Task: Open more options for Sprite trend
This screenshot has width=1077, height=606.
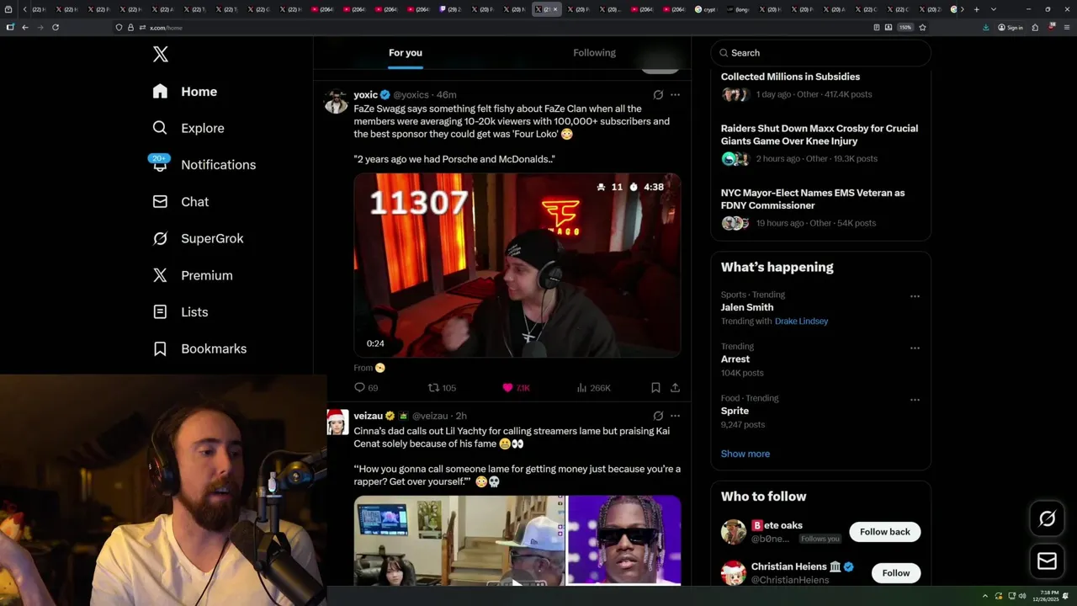Action: 915,400
